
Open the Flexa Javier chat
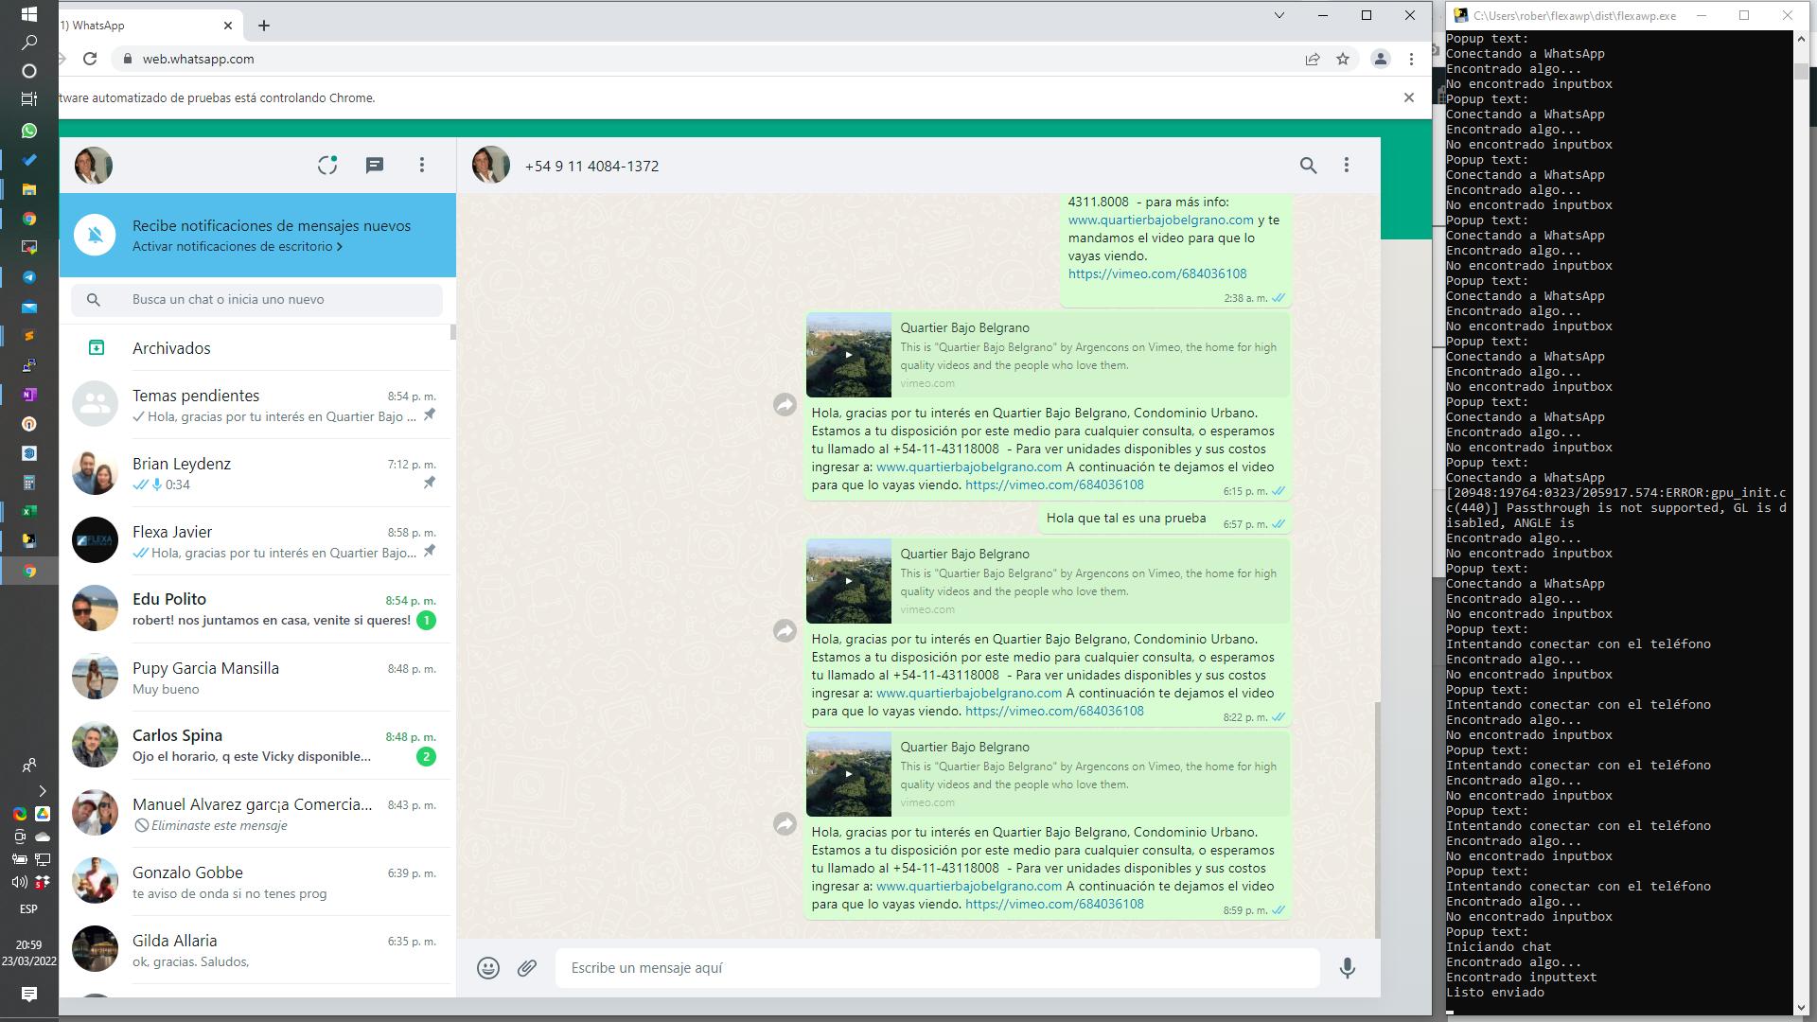[x=256, y=541]
